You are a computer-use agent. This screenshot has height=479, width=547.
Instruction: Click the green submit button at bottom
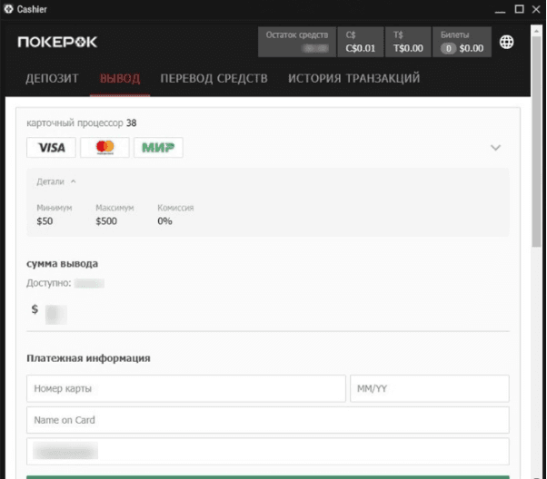268,477
